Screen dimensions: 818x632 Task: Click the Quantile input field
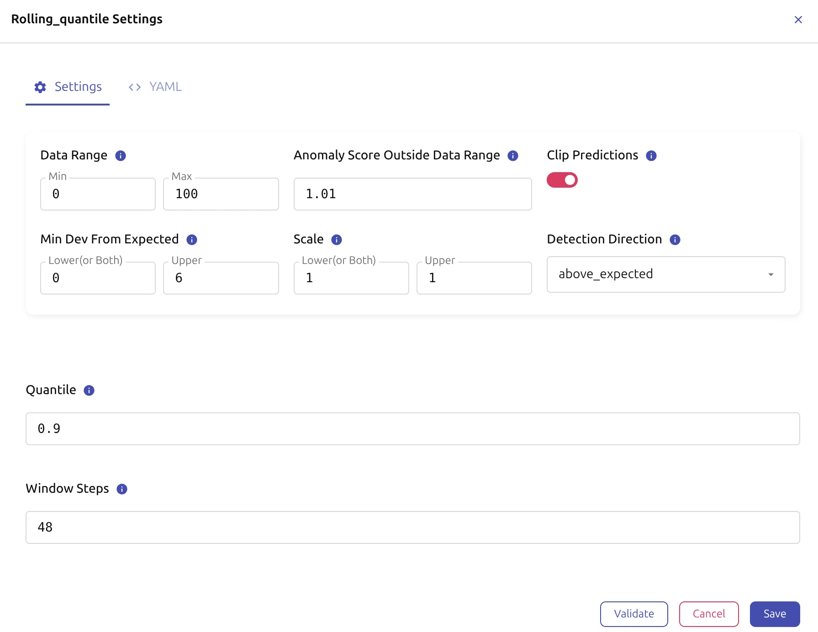pos(412,429)
